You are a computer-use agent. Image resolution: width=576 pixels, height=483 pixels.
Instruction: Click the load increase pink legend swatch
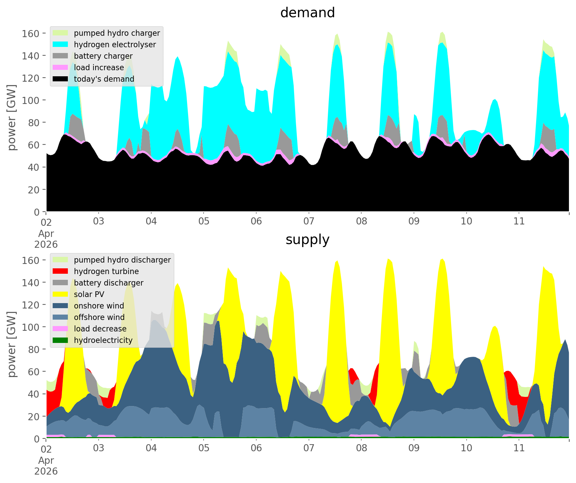(x=60, y=68)
